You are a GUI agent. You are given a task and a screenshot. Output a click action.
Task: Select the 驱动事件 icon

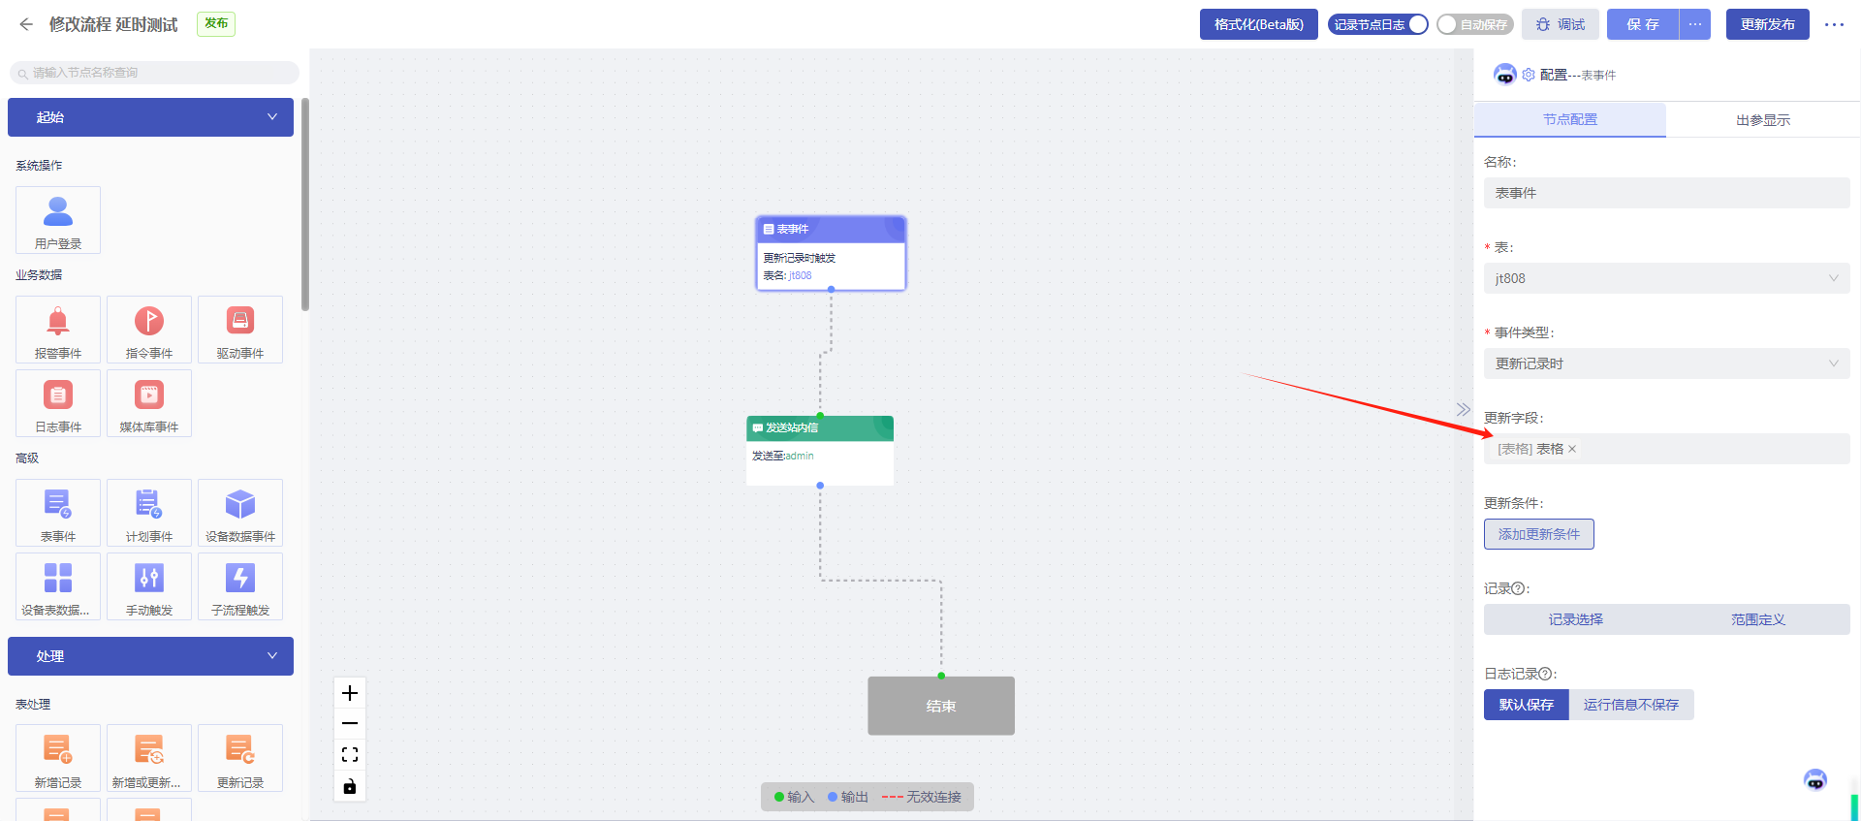(240, 321)
